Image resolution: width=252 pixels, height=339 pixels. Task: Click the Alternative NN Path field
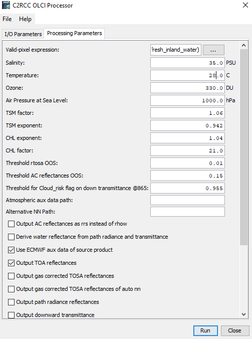[187, 212]
